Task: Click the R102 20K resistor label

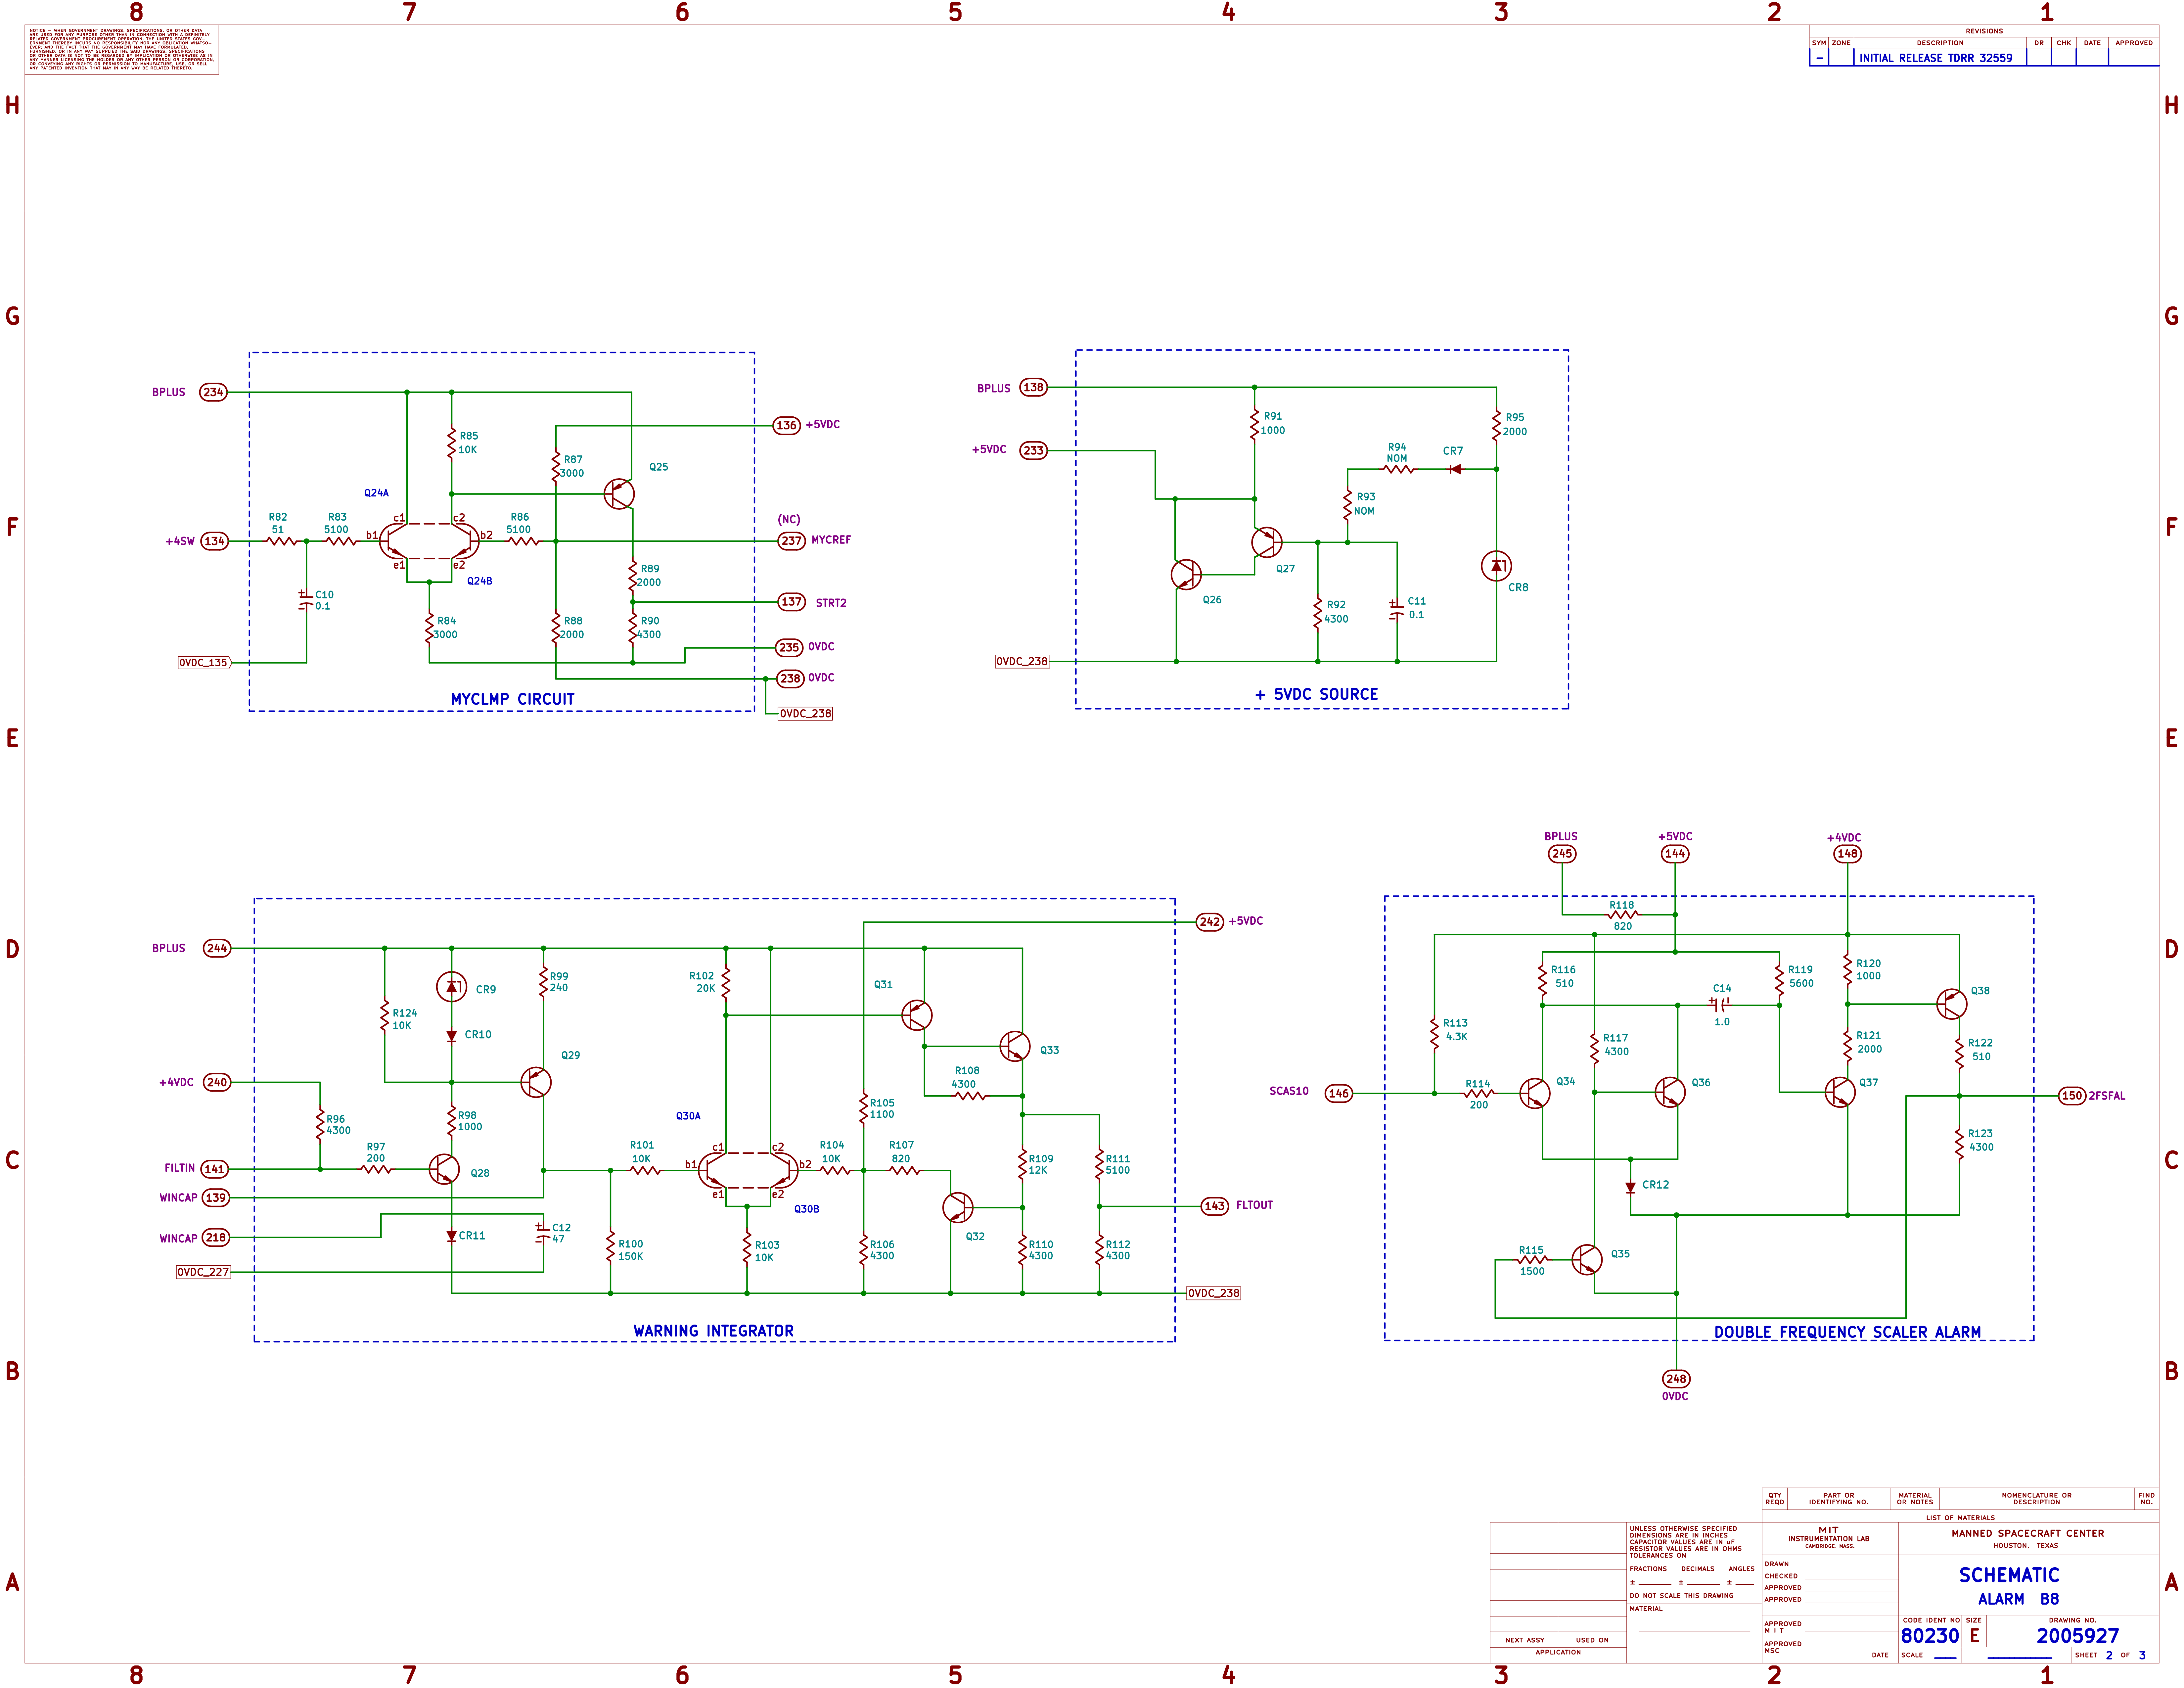Action: (702, 982)
